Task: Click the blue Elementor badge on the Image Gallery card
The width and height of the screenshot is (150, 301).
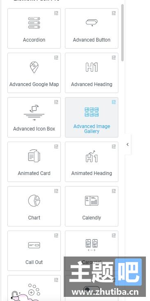Action: [x=113, y=102]
